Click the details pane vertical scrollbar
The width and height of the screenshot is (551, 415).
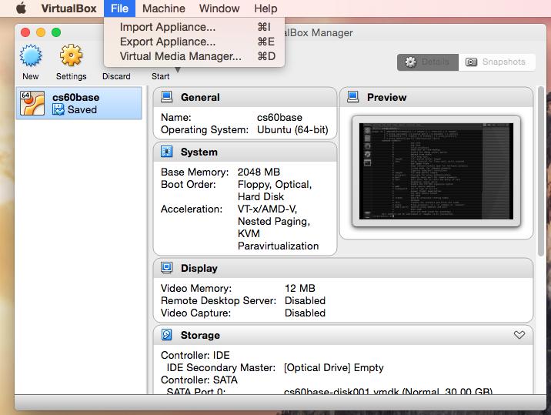(x=541, y=171)
